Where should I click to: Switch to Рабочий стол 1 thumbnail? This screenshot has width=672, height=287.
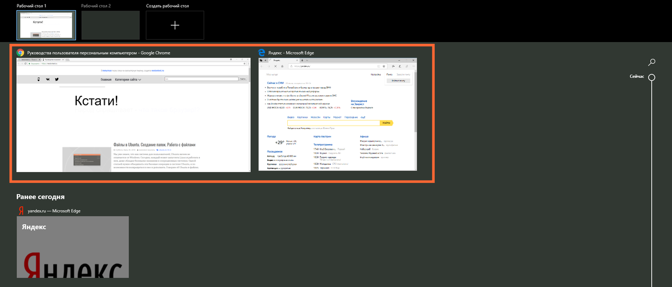46,25
